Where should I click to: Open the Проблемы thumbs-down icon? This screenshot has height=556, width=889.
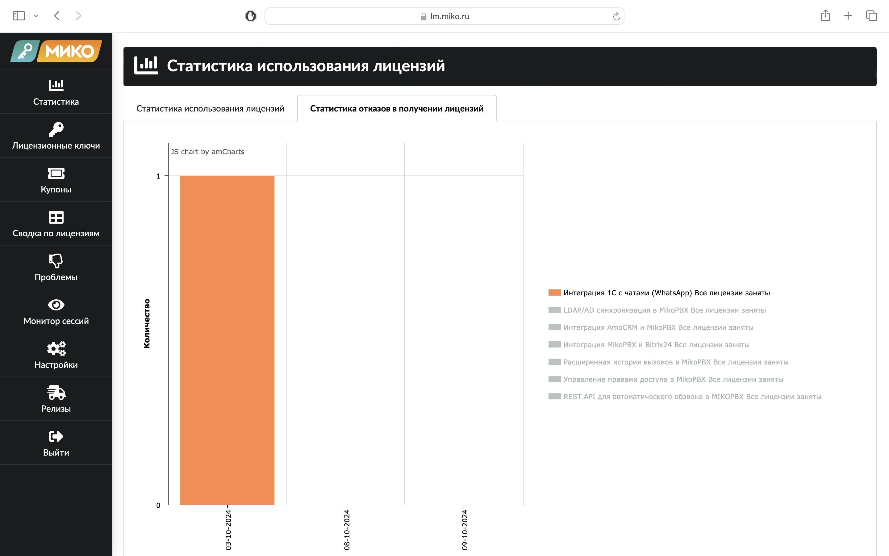click(x=56, y=261)
